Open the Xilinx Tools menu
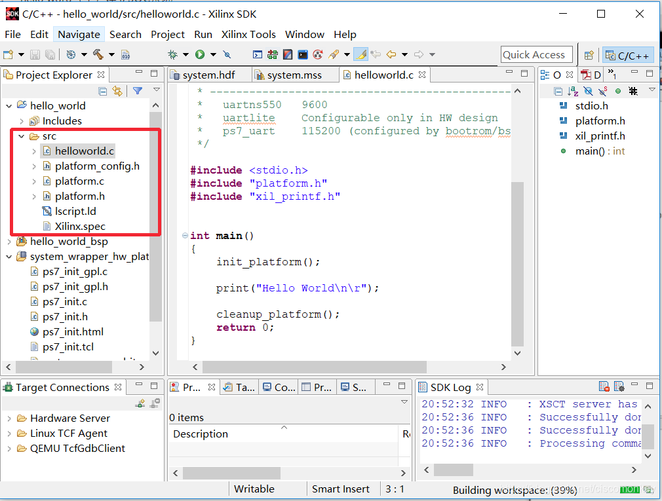662x501 pixels. 248,34
